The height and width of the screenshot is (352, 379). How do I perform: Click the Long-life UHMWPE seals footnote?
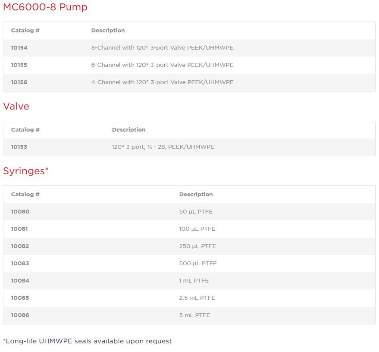(88, 341)
